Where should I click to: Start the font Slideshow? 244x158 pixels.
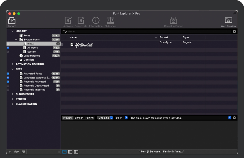click(x=110, y=21)
